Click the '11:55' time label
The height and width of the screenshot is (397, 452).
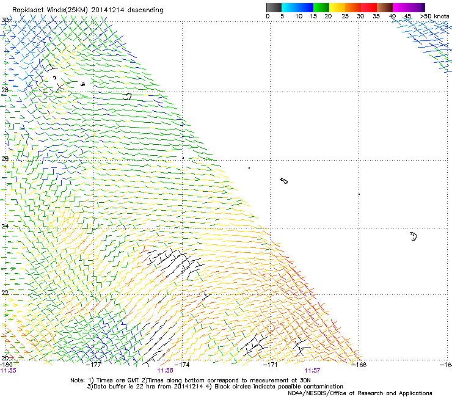pyautogui.click(x=8, y=371)
